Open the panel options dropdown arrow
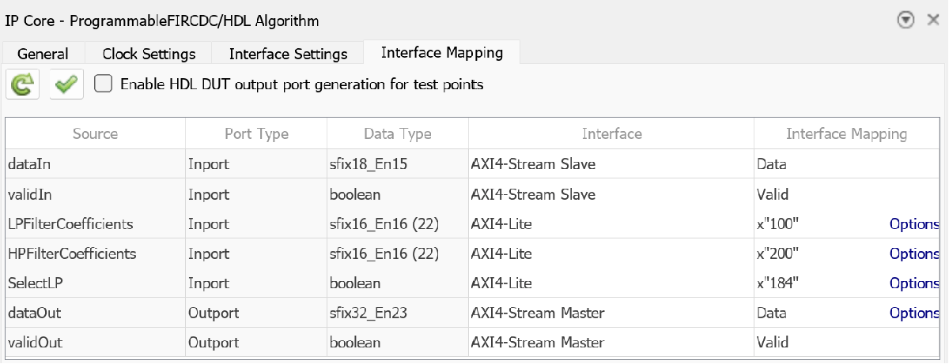 pyautogui.click(x=906, y=21)
